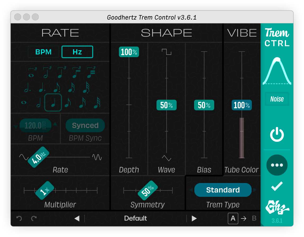
Task: Step Trem Type back with left arrow
Action: tap(191, 190)
